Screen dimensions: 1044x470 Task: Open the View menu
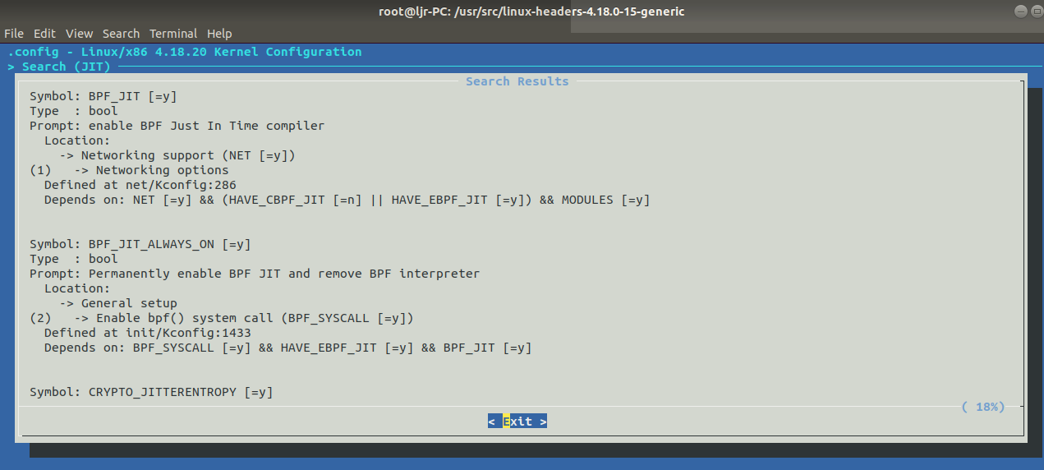pos(80,34)
